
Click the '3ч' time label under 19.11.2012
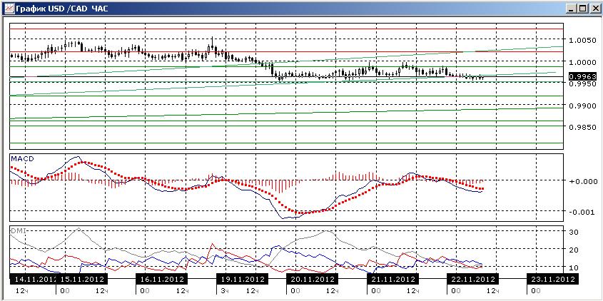225,292
